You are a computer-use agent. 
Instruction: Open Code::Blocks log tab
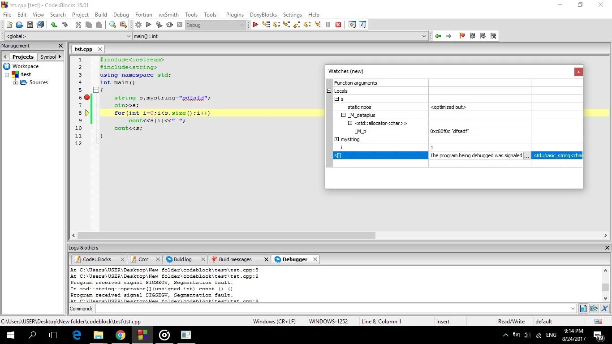[x=97, y=259]
